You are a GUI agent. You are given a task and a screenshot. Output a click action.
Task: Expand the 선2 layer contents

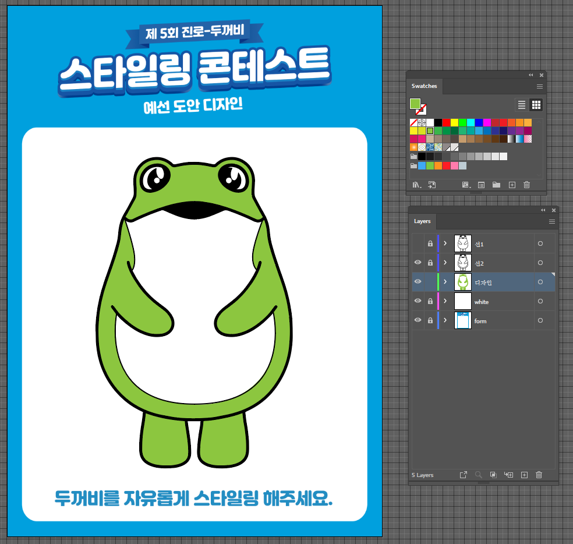point(445,263)
